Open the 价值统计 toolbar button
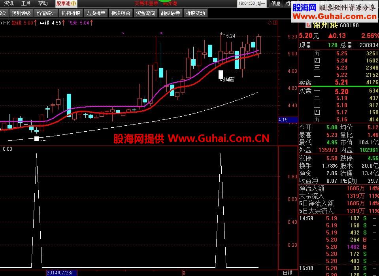 [x=46, y=13]
